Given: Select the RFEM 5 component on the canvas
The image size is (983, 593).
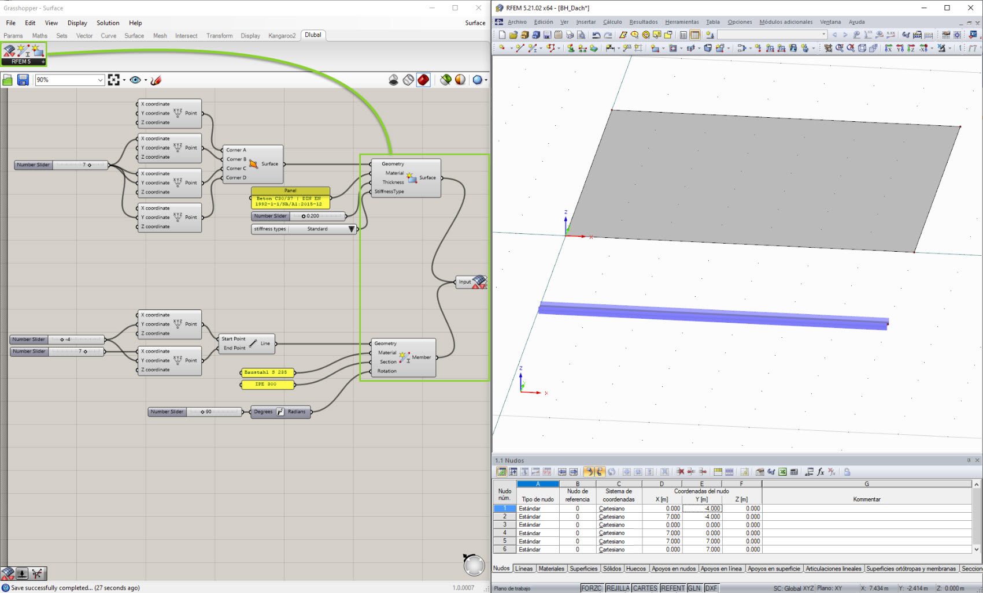Looking at the screenshot, I should click(x=23, y=54).
